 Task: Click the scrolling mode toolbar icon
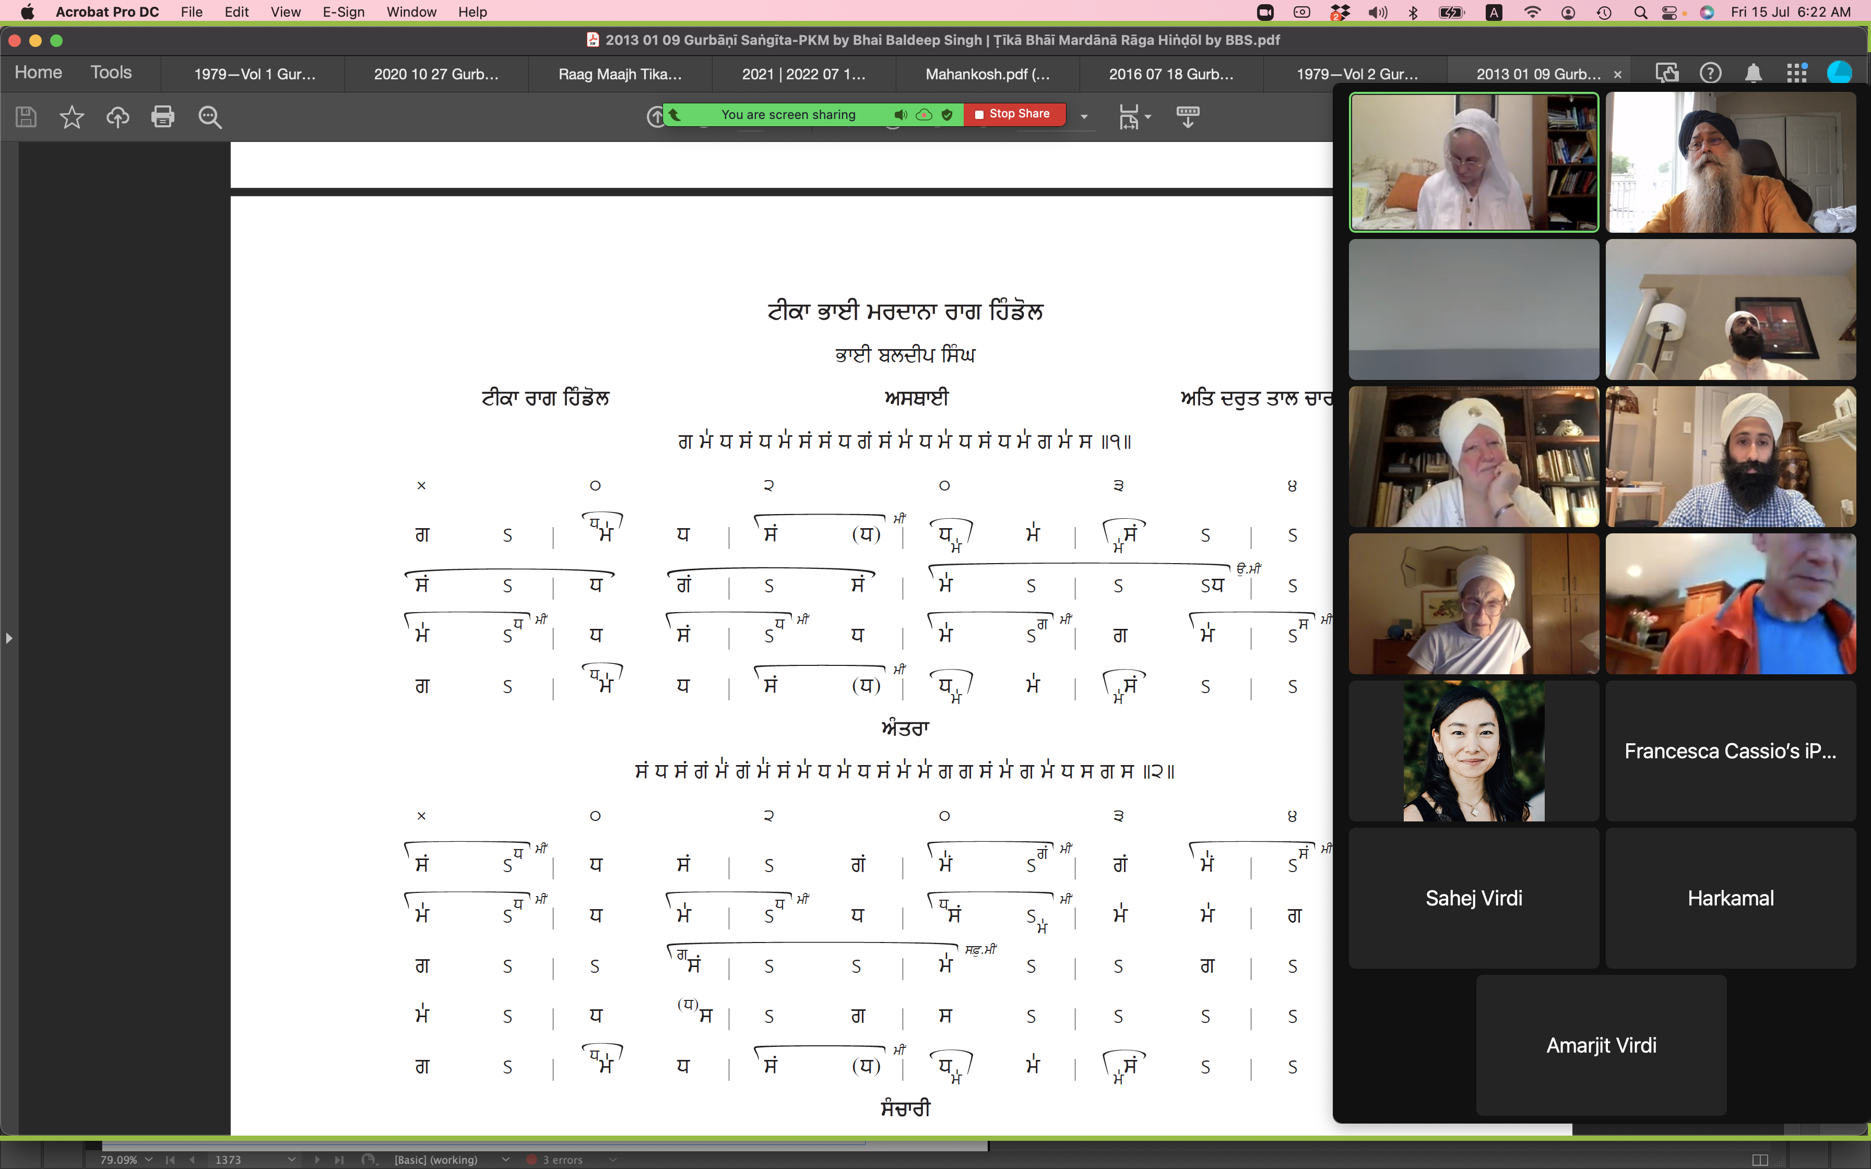[x=1188, y=117]
